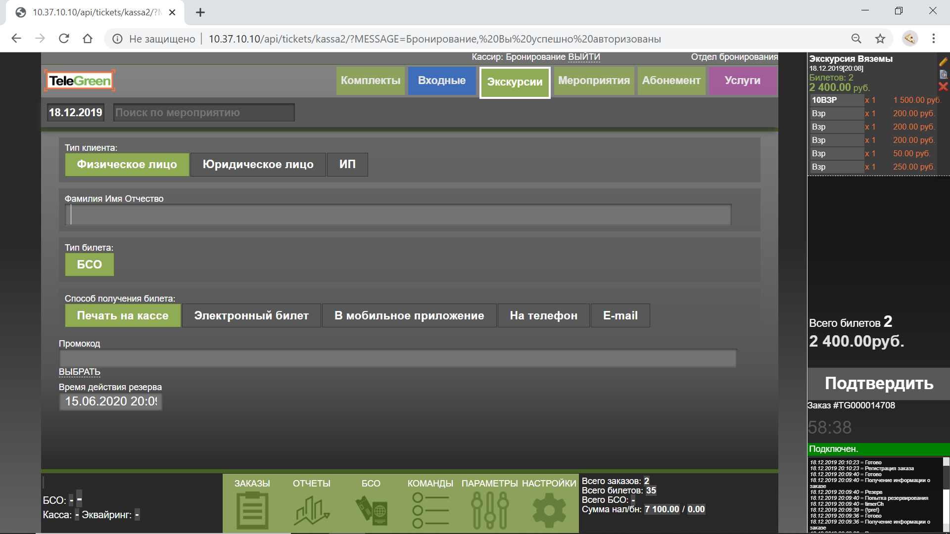The image size is (950, 534).
Task: Open НАСТРОЙКИ gear icon
Action: click(549, 510)
